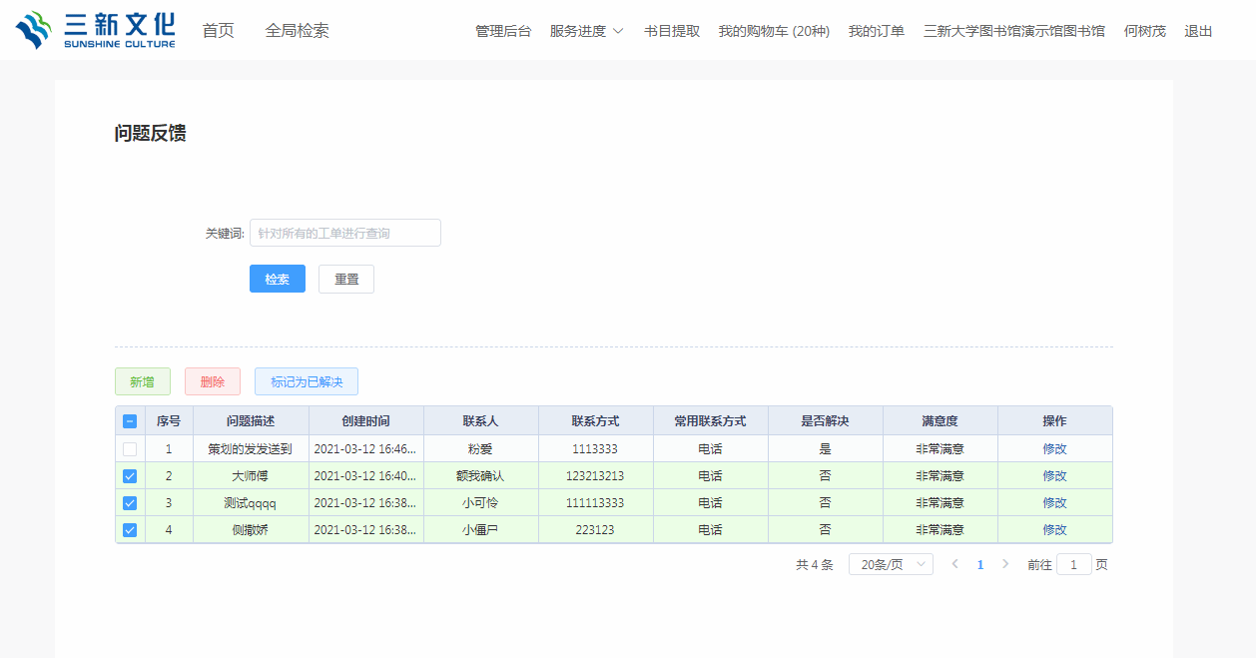Uncheck the checkbox for row 2
The height and width of the screenshot is (658, 1256).
(x=130, y=476)
